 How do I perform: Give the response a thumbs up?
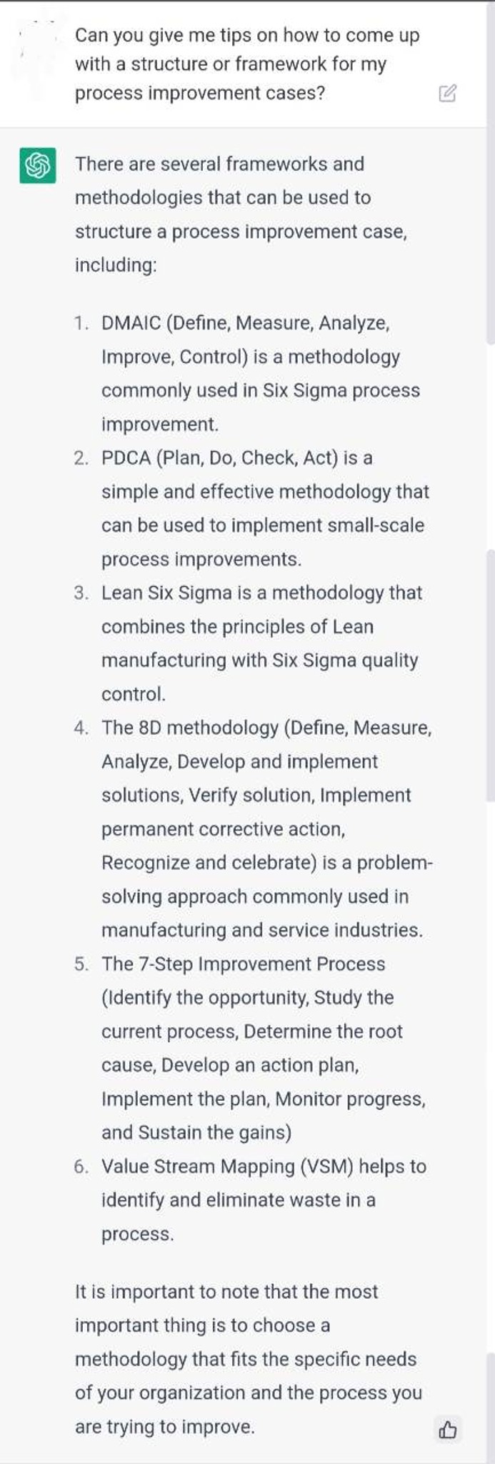[447, 1429]
